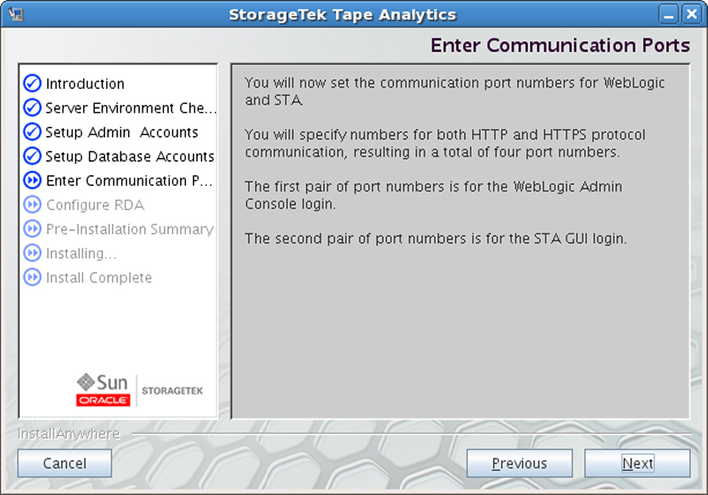Click the Pre-Installation Summary step icon
Viewport: 708px width, 495px height.
pos(32,229)
